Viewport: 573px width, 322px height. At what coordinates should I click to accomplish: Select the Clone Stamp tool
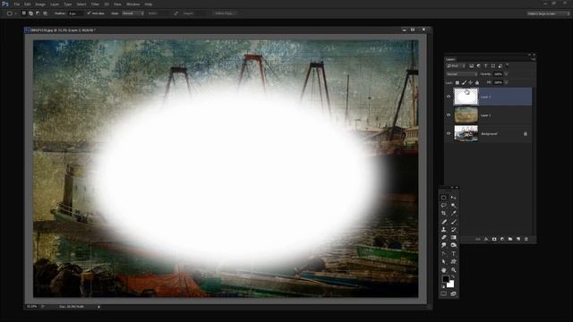pyautogui.click(x=444, y=230)
